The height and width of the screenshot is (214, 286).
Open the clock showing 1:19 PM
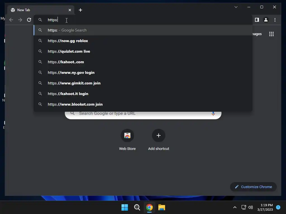(x=265, y=207)
